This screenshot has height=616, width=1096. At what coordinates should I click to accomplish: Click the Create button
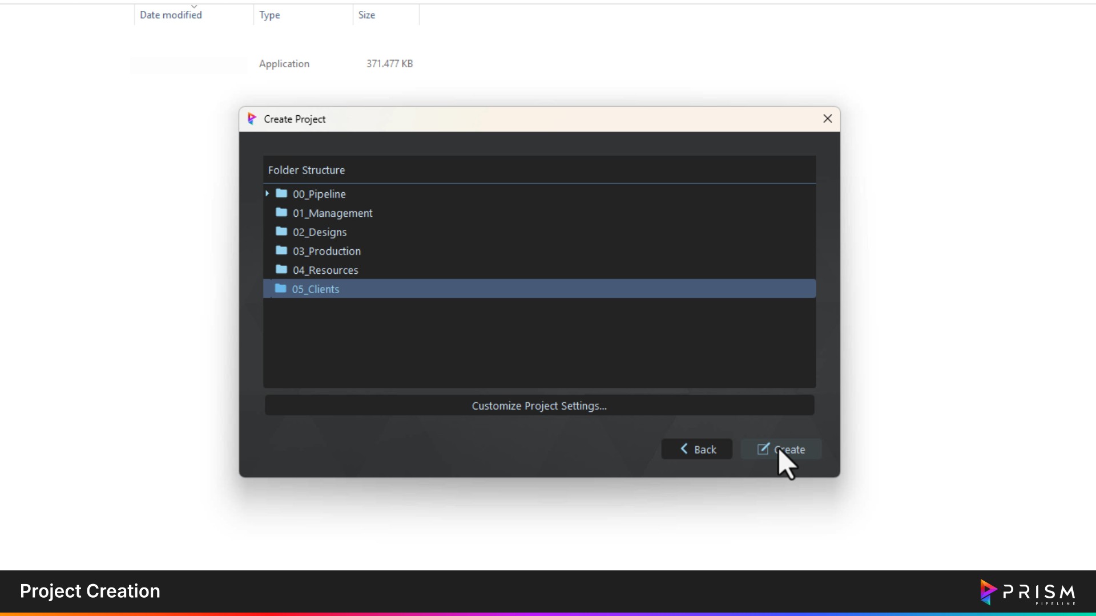[x=781, y=449]
